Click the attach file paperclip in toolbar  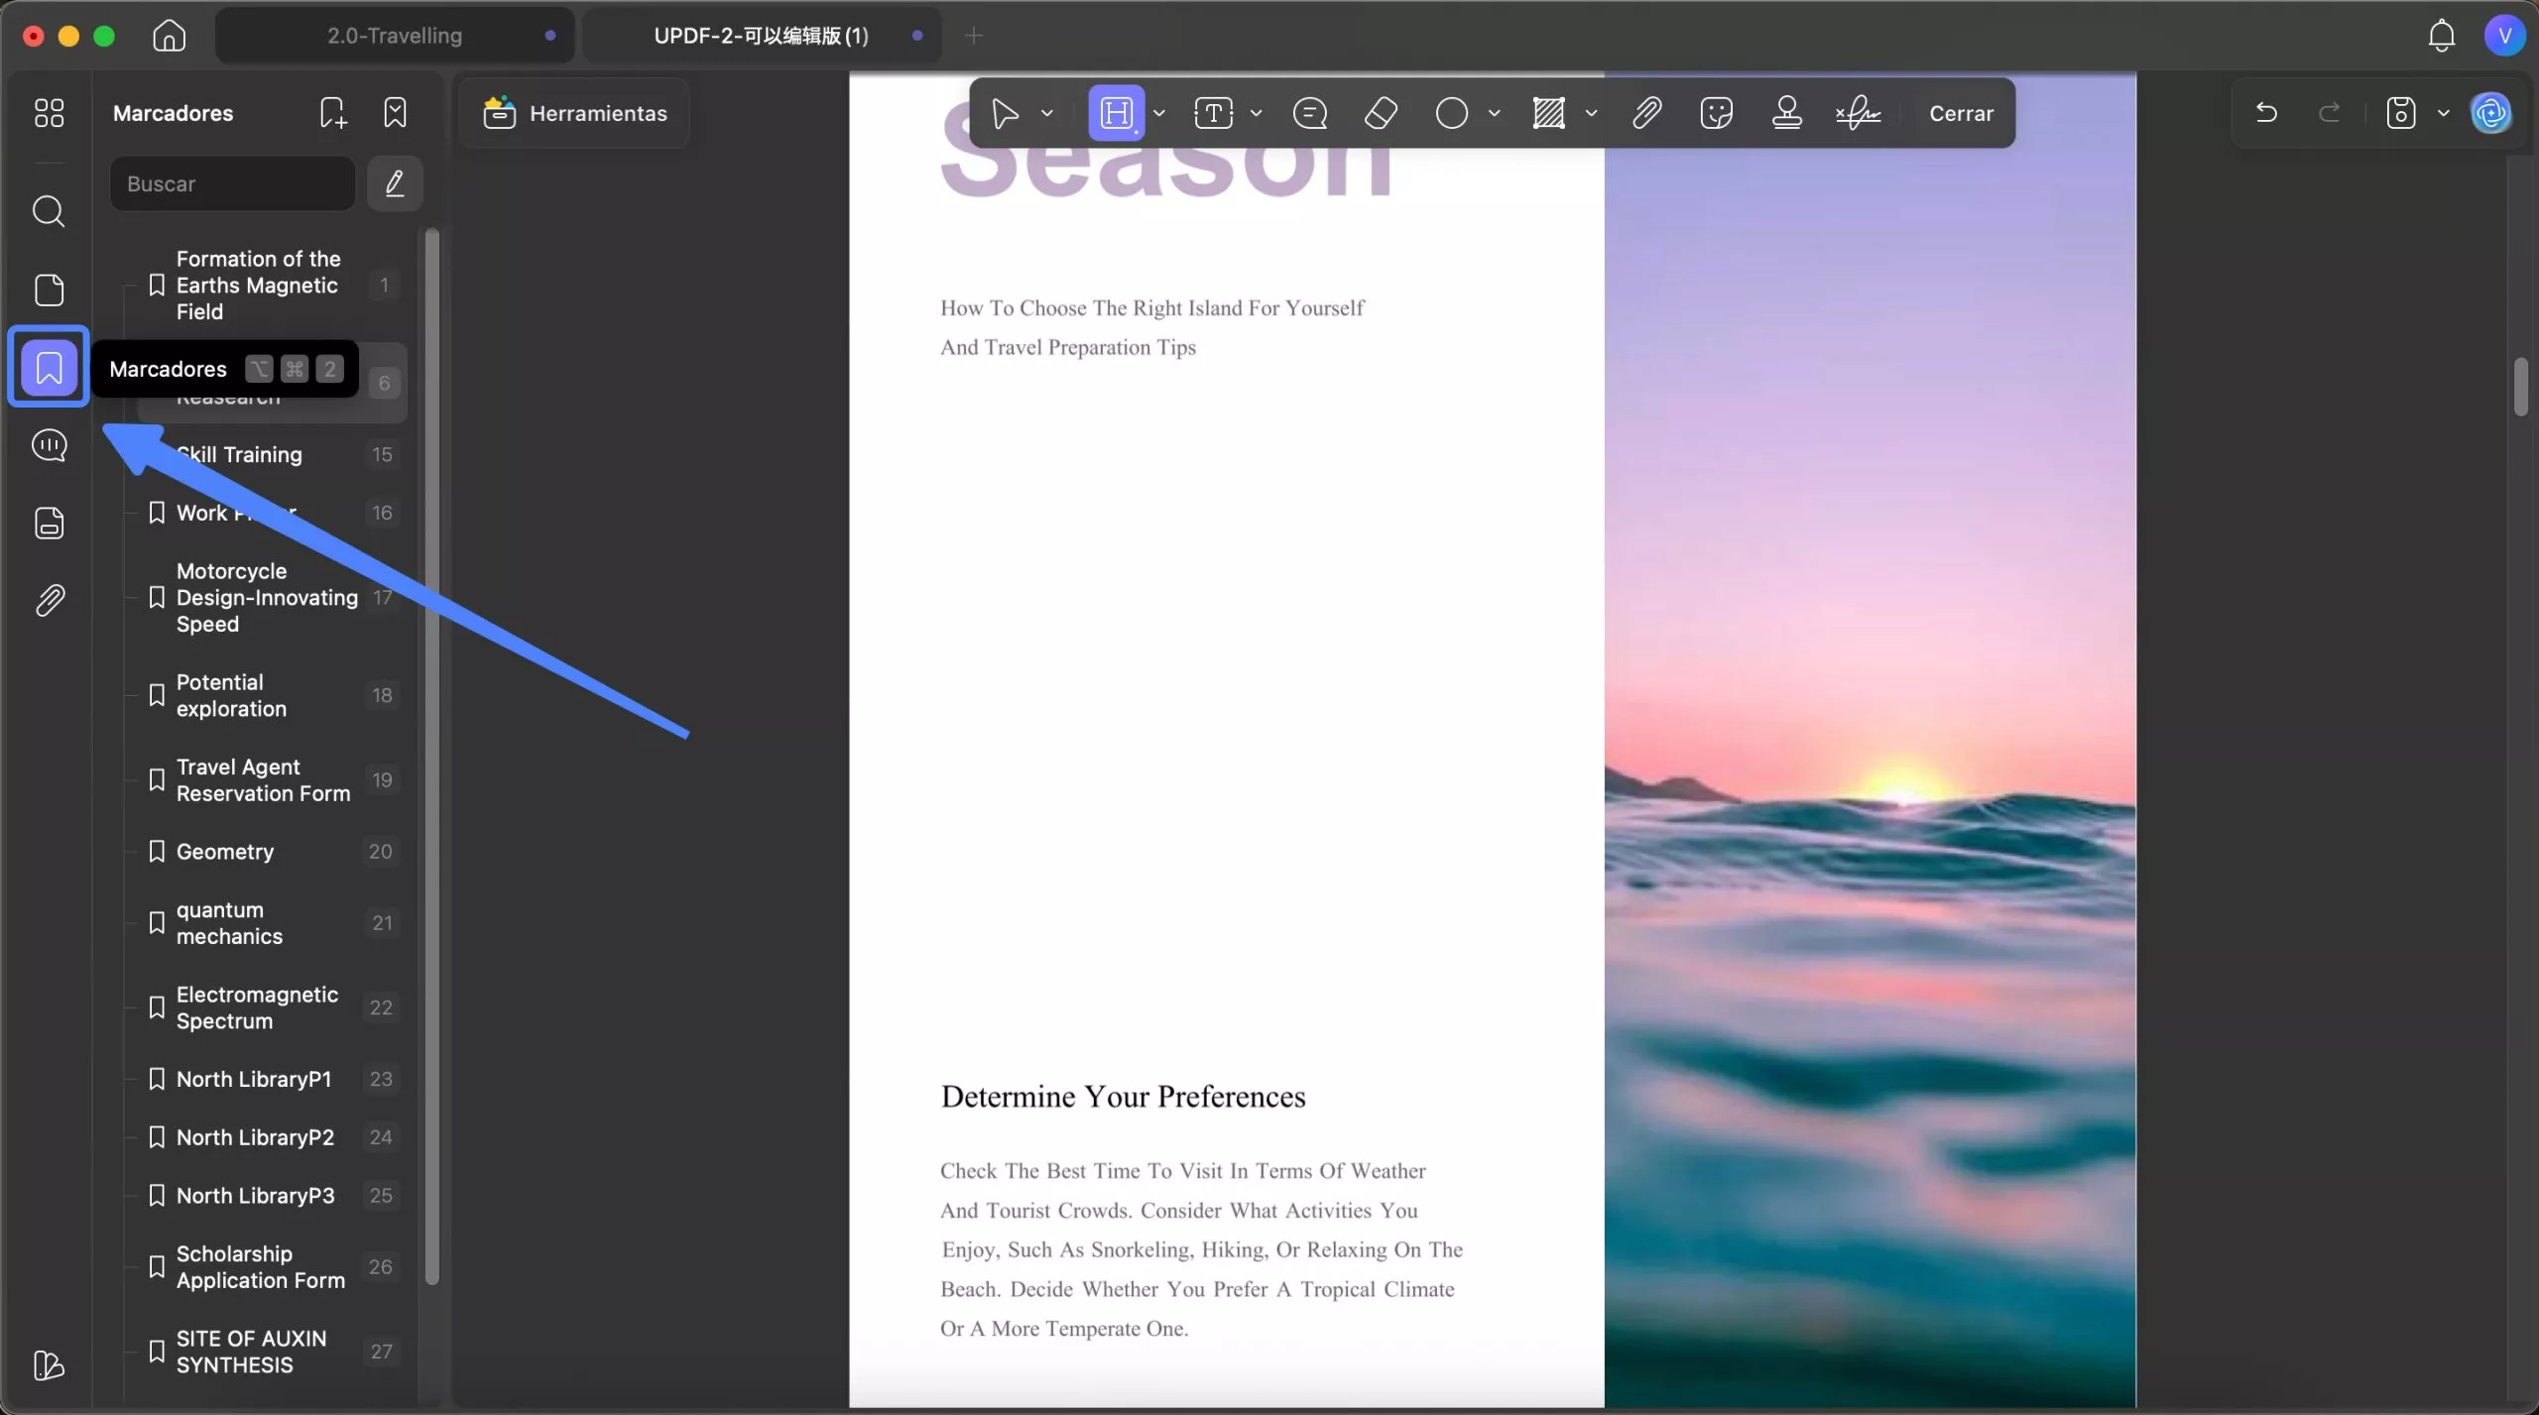click(x=1646, y=113)
